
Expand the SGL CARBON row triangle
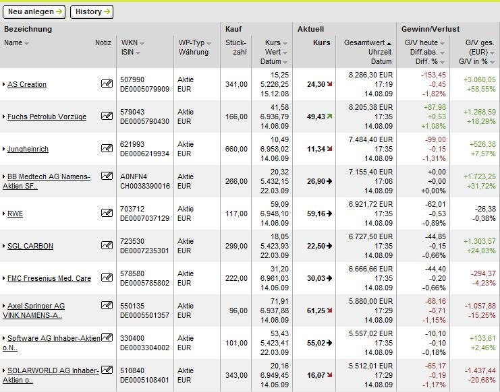(x=4, y=246)
